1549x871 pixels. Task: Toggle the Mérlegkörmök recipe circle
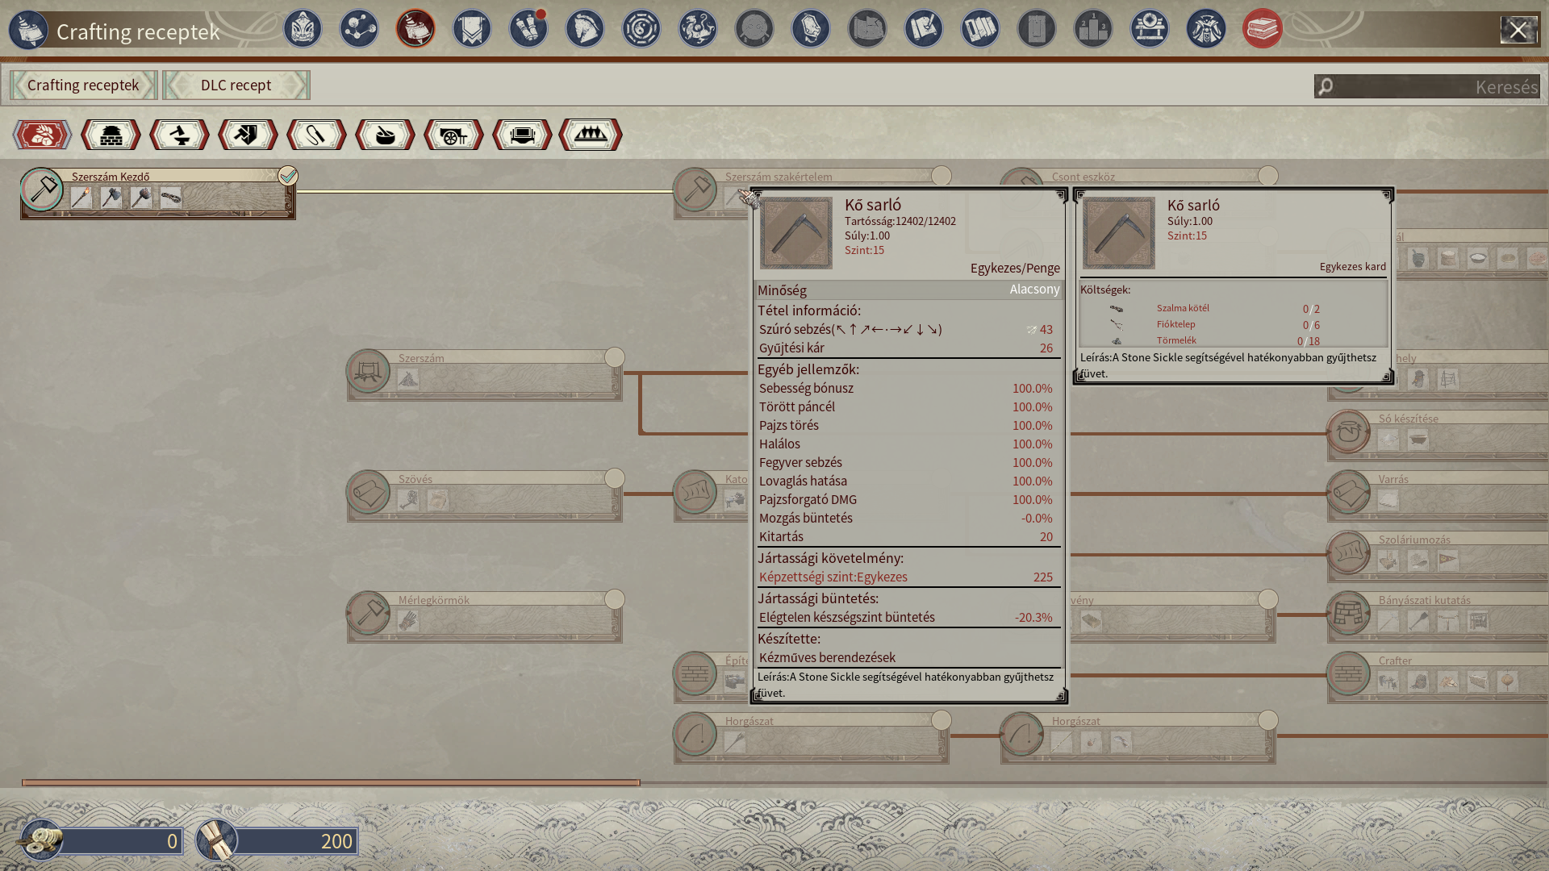(615, 599)
